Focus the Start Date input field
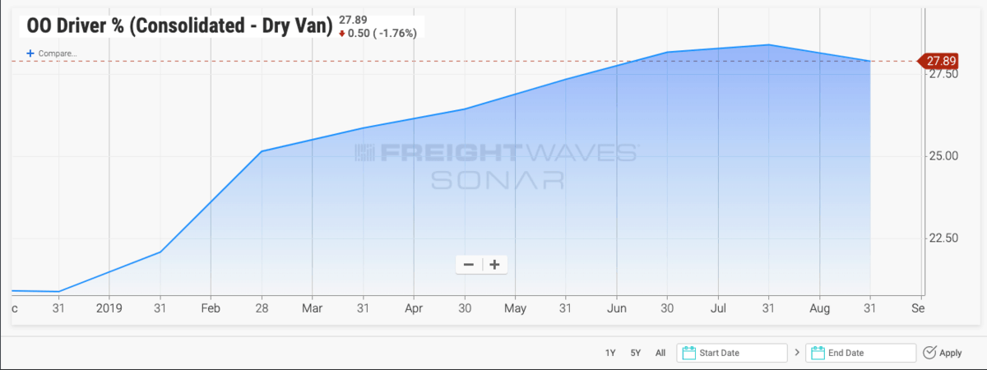This screenshot has height=370, width=987. (736, 353)
